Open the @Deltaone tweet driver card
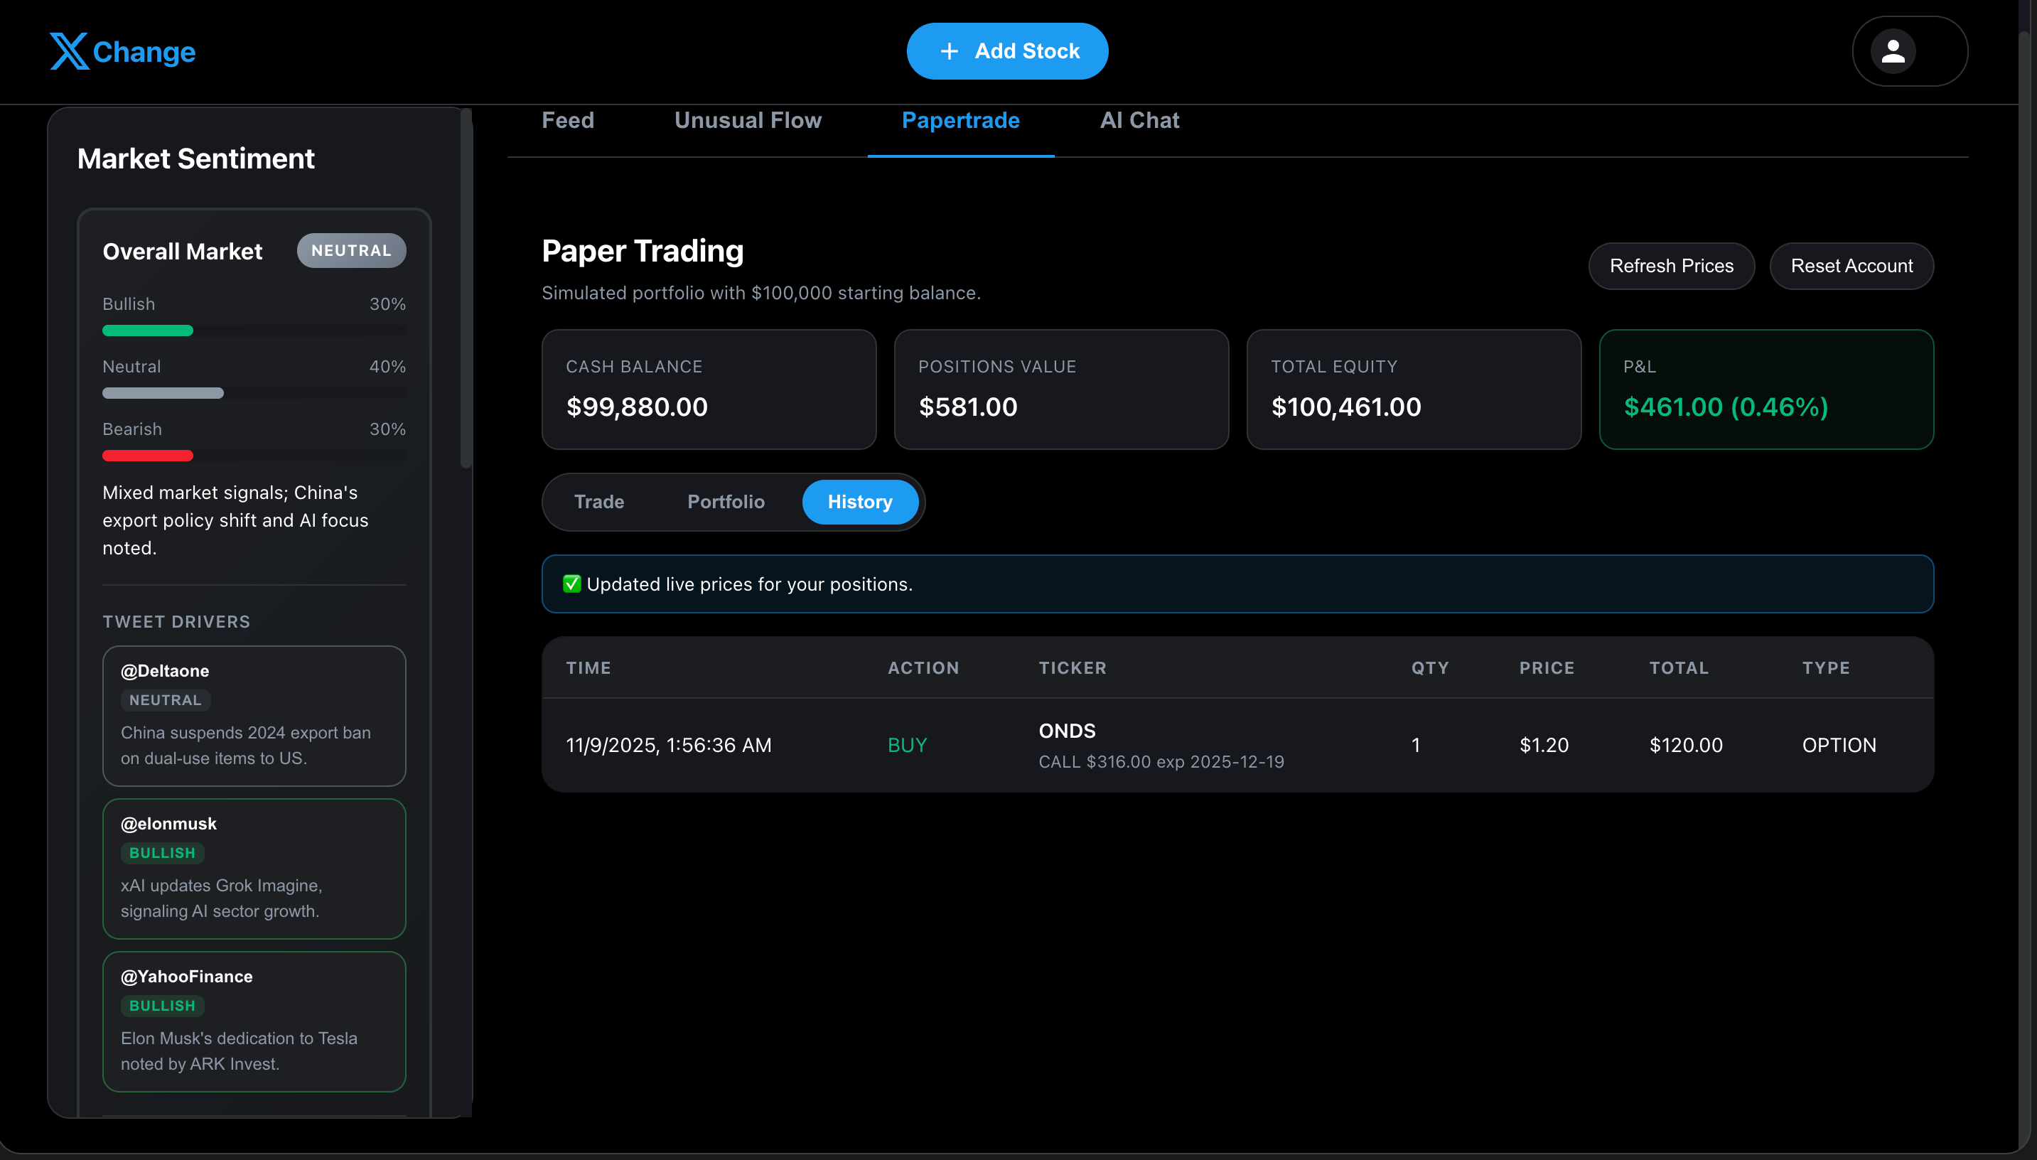The image size is (2037, 1160). tap(253, 714)
